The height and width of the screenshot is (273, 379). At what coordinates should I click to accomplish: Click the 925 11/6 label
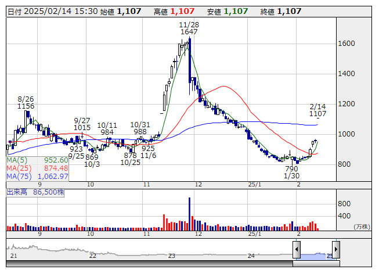(x=149, y=152)
